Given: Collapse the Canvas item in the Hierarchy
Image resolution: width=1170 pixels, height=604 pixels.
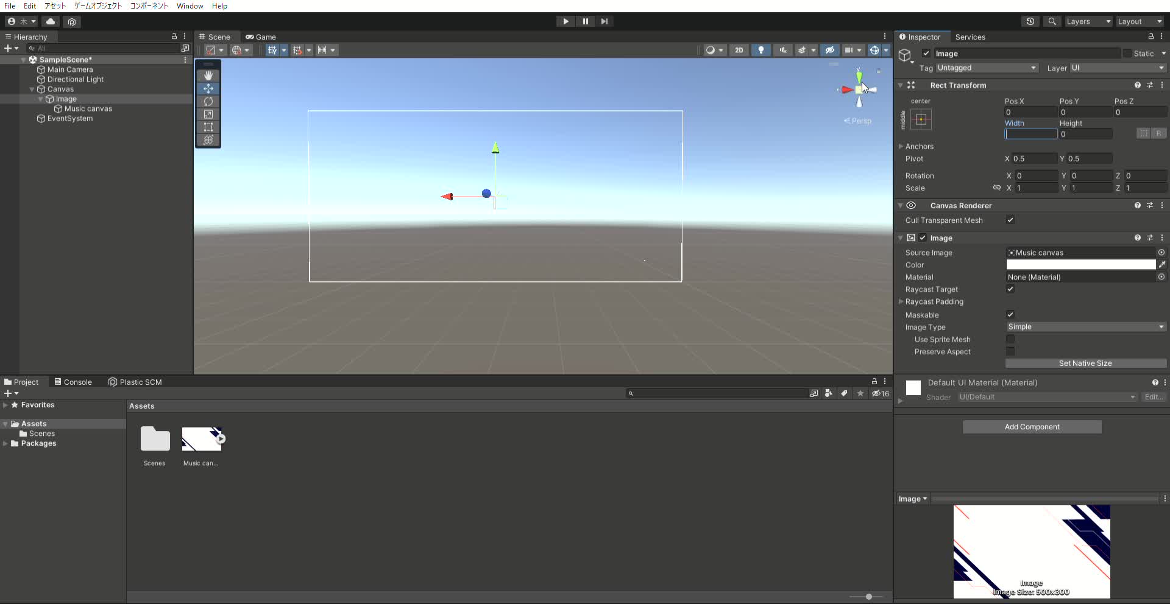Looking at the screenshot, I should pos(32,89).
